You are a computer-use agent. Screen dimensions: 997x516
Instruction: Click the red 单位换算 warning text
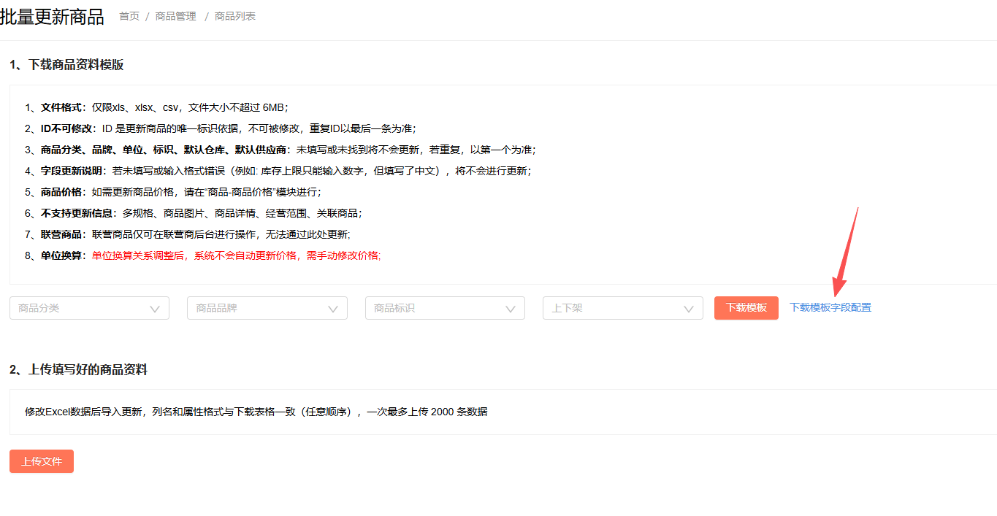tap(237, 255)
